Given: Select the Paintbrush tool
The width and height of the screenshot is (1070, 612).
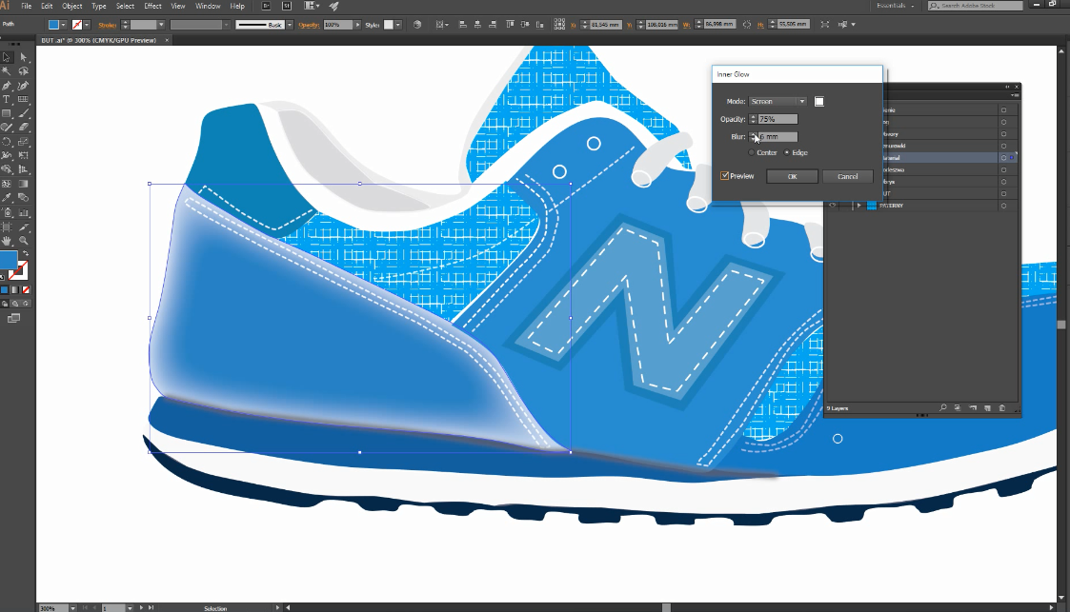Looking at the screenshot, I should click(x=23, y=114).
